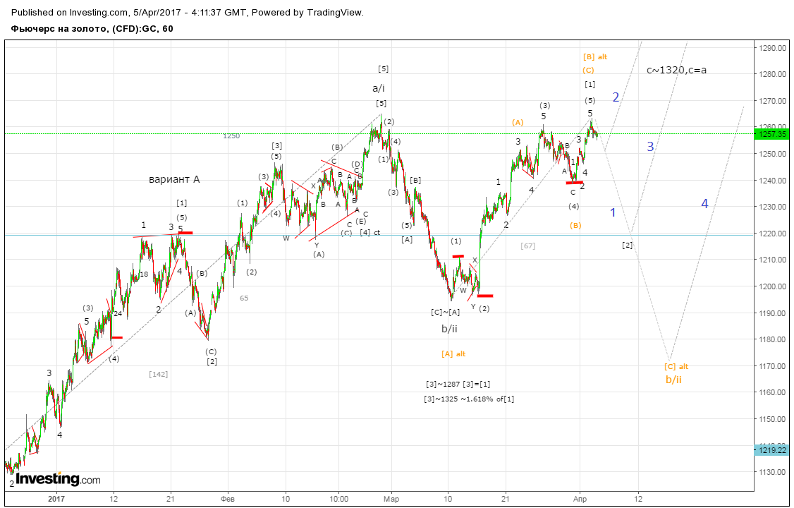794x508 pixels.
Task: Select the orange '[B] alt' label
Action: [595, 57]
